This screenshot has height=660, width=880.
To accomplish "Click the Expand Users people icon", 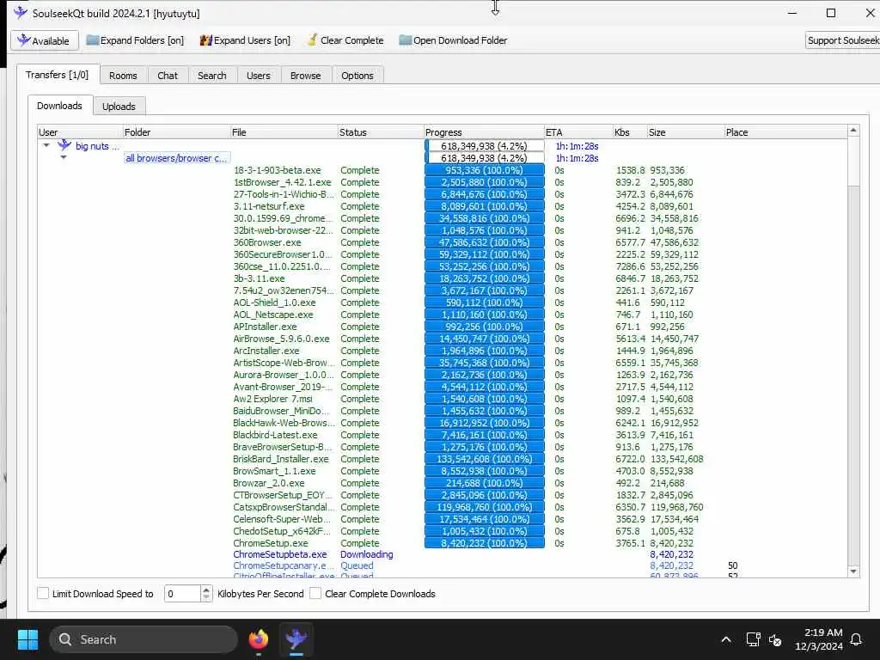I will coord(206,40).
